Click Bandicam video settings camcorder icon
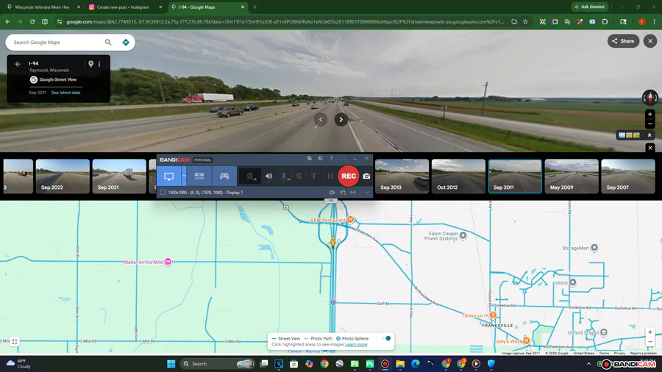This screenshot has height=372, width=662. (332, 193)
